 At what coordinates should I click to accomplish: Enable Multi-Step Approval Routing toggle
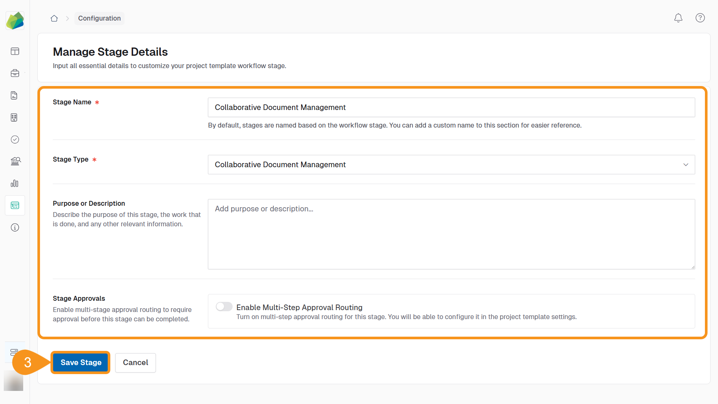[224, 306]
